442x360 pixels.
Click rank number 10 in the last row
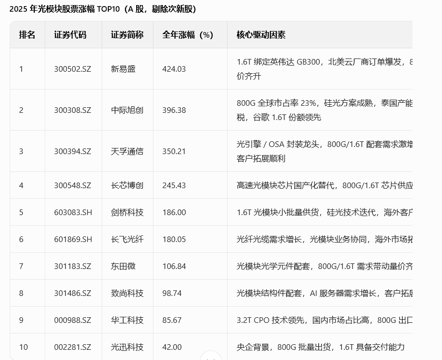pyautogui.click(x=23, y=347)
